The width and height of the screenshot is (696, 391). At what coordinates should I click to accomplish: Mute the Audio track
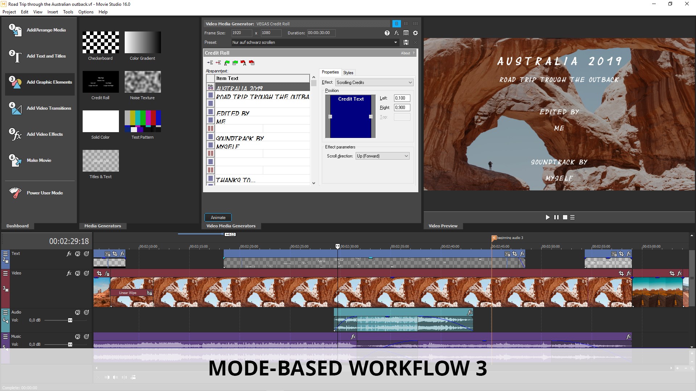tap(78, 312)
